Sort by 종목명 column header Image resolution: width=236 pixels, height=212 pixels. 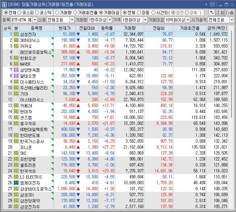pos(36,28)
